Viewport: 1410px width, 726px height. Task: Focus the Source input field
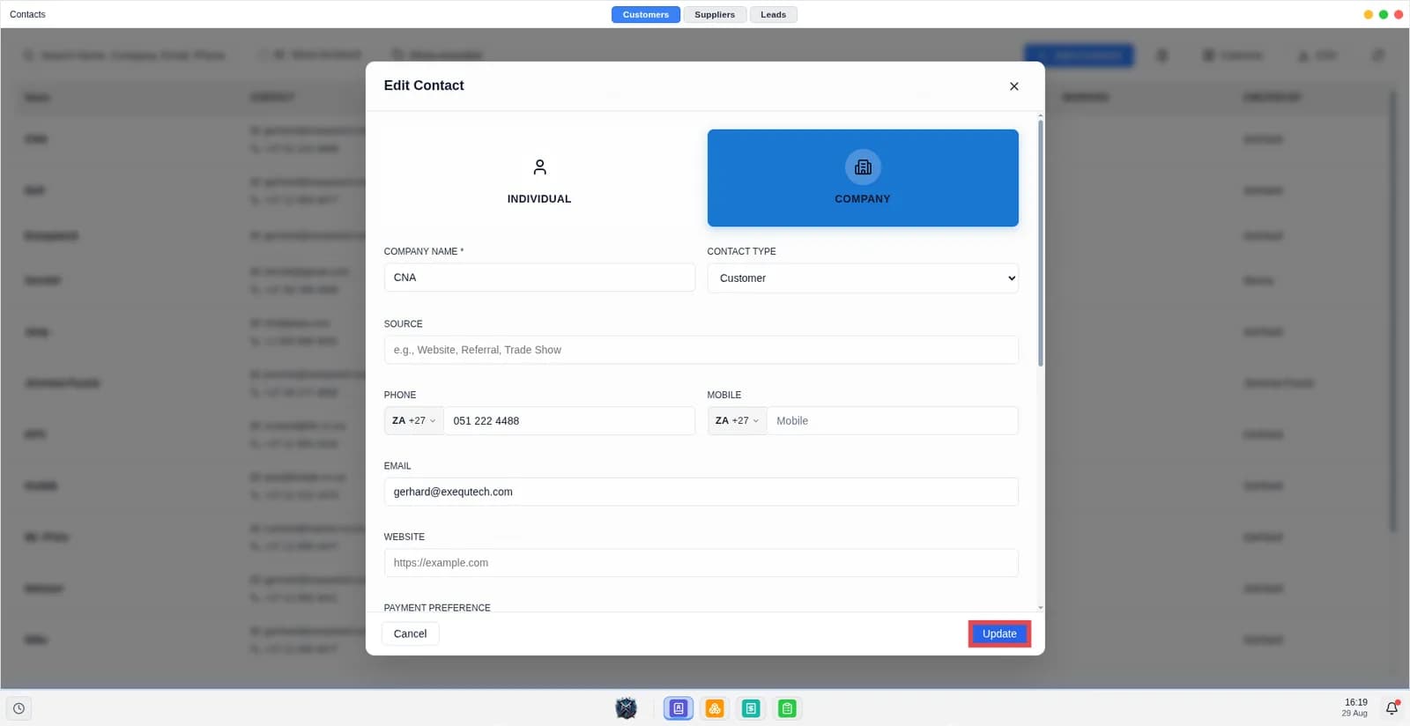click(x=701, y=350)
